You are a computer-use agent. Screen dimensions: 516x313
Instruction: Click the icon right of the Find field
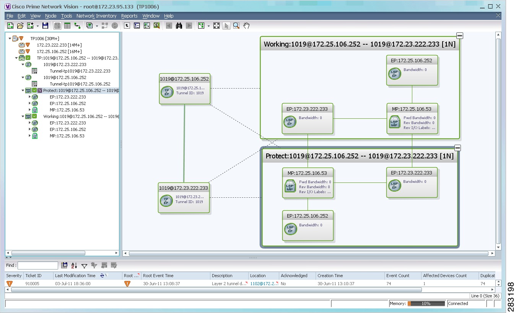click(64, 265)
